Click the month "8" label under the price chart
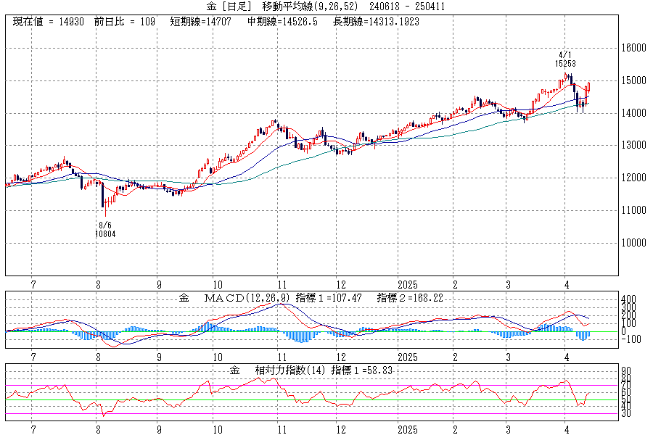 98,285
